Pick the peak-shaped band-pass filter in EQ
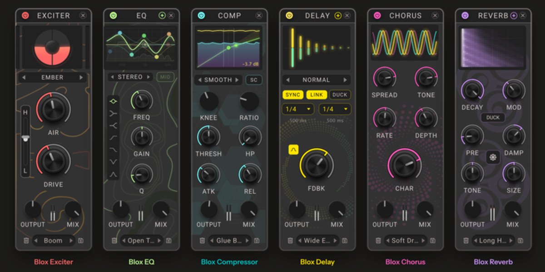This screenshot has width=545, height=272. [114, 174]
